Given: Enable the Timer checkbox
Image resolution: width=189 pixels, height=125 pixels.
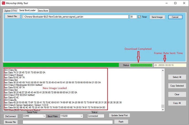Looking at the screenshot, I should (139, 17).
